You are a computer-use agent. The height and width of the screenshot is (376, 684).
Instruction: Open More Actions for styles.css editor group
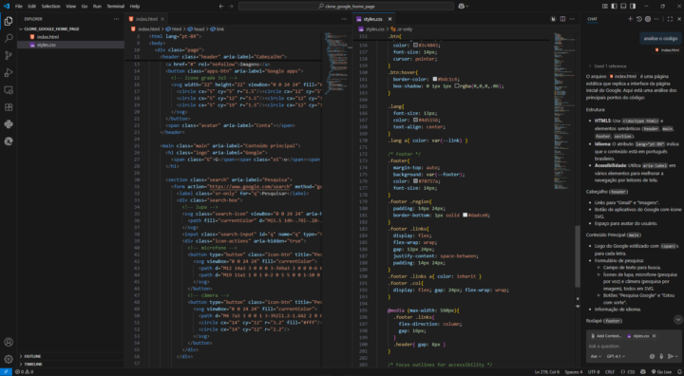(x=572, y=19)
